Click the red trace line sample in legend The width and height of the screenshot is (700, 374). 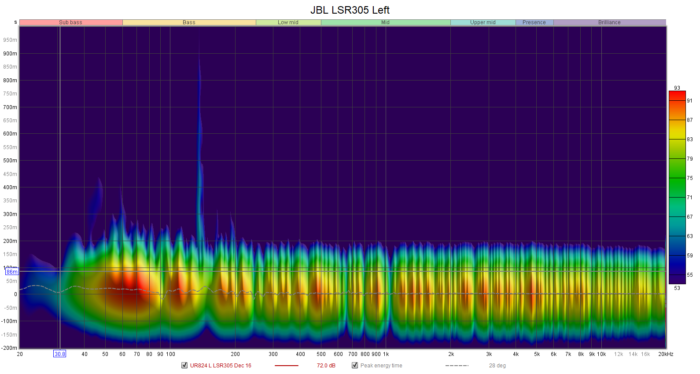tap(286, 366)
